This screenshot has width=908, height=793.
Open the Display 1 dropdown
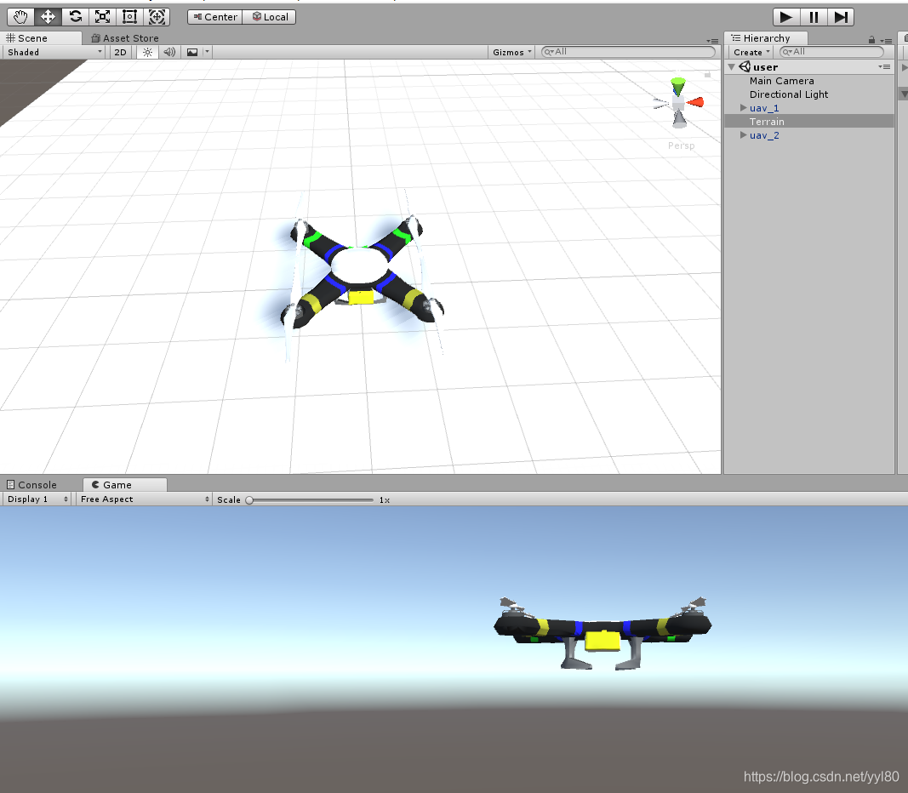(37, 499)
